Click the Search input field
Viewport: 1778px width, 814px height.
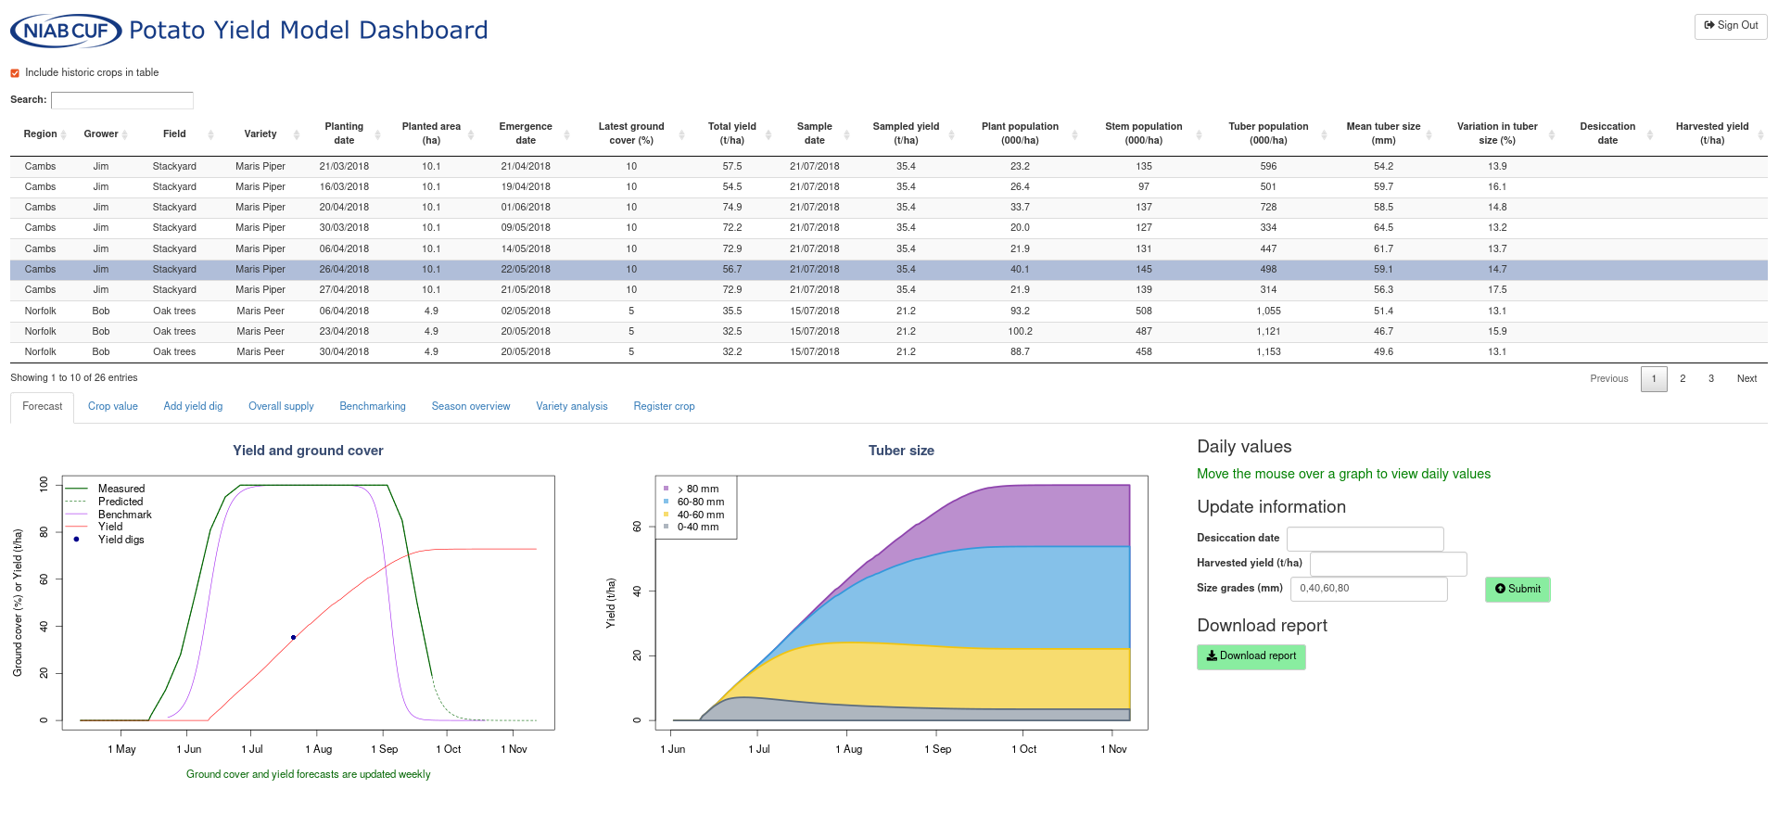121,100
